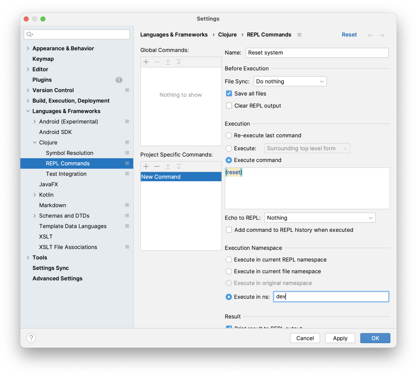417x376 pixels.
Task: Click project icon next to Markdown
Action: pos(127,205)
